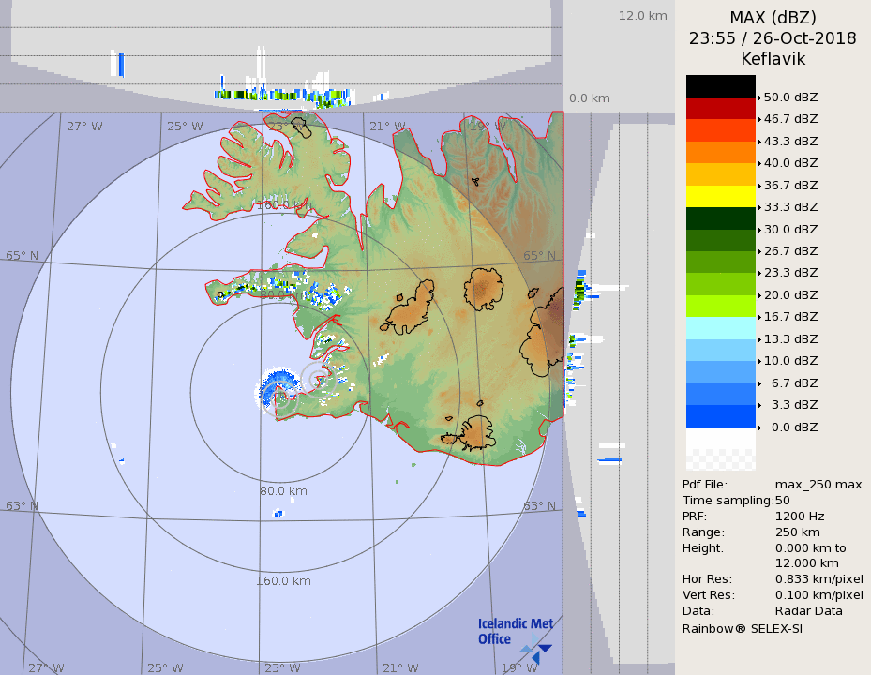Click the 80.0 km range ring label
Image resolution: width=871 pixels, height=675 pixels.
click(283, 490)
